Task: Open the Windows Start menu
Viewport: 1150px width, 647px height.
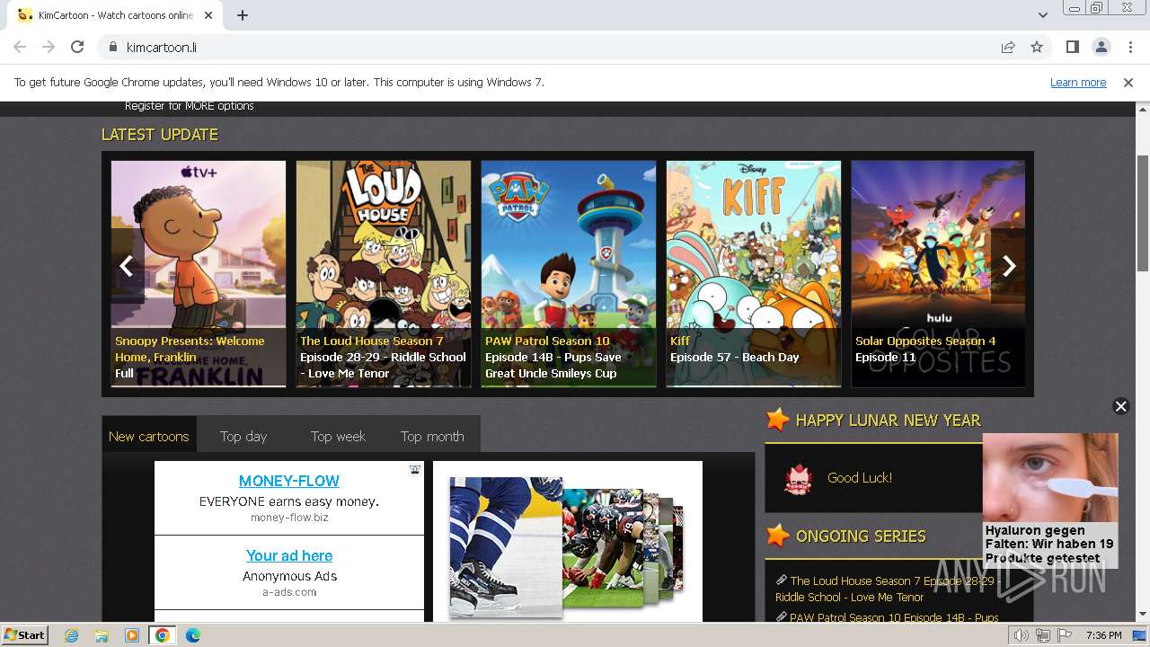Action: pyautogui.click(x=25, y=635)
